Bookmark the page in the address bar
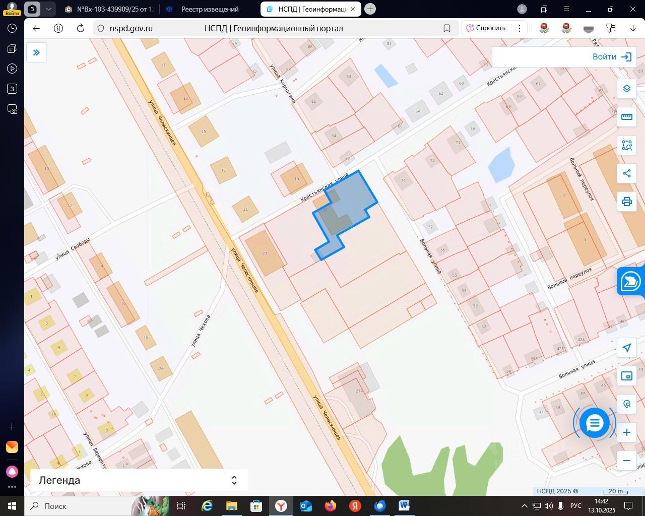The width and height of the screenshot is (645, 516). pos(446,28)
